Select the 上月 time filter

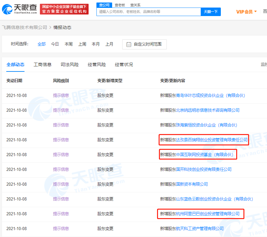[109, 44]
